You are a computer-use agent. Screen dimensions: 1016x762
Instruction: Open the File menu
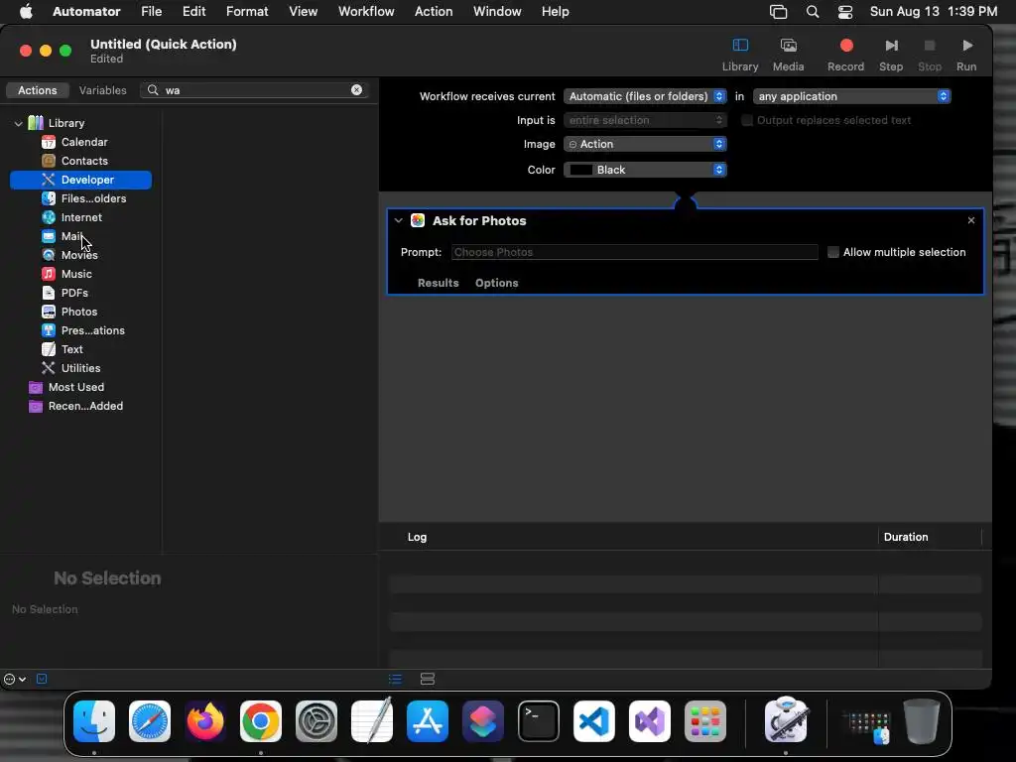(x=151, y=12)
